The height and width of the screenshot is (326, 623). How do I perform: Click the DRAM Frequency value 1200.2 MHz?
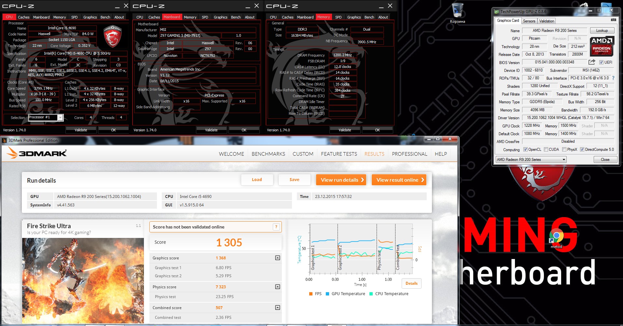point(342,55)
